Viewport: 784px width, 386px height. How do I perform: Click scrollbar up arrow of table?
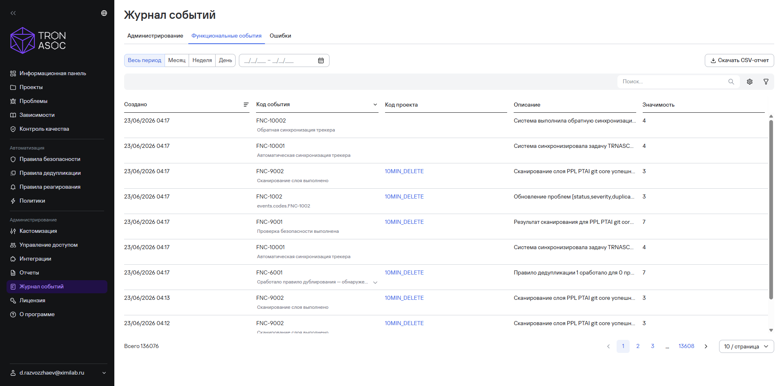771,116
